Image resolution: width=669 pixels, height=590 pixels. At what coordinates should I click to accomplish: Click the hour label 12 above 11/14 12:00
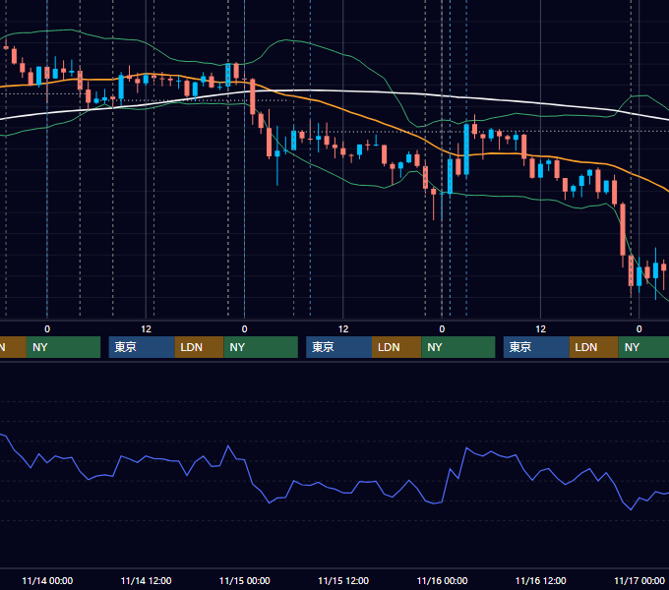tap(146, 329)
